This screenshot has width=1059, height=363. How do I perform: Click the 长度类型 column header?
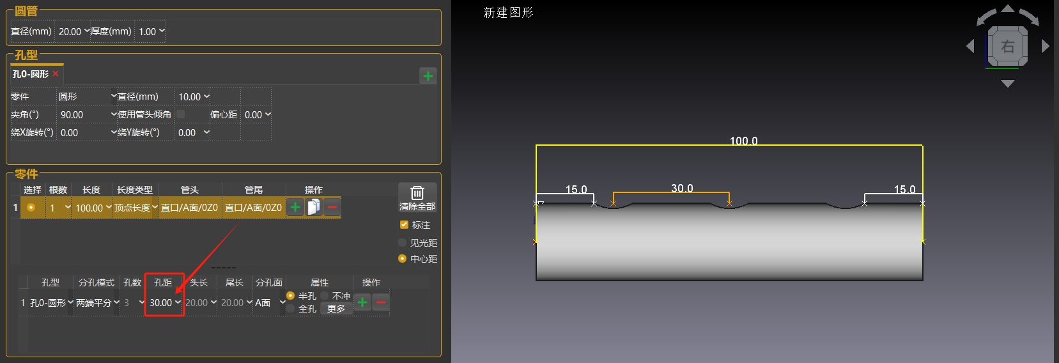coord(135,190)
